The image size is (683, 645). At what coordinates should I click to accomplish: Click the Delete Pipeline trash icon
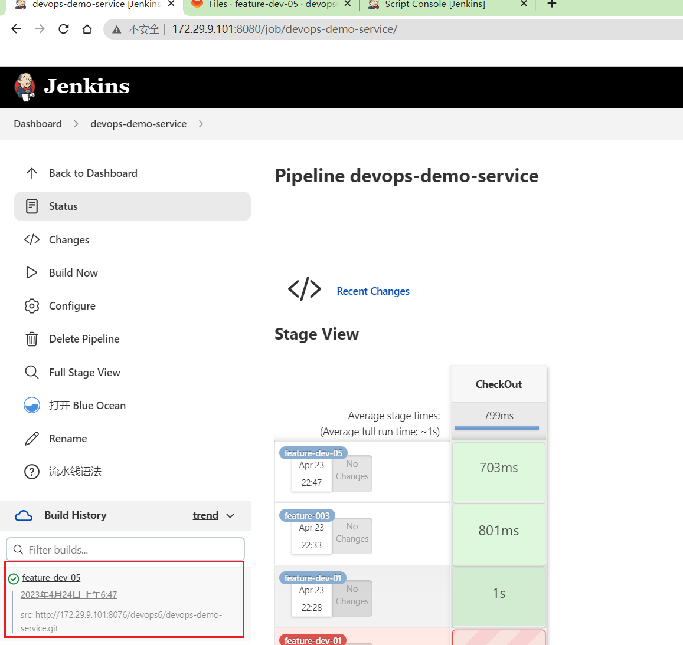click(32, 339)
